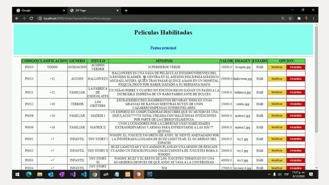Open the notification center icon

point(311,175)
